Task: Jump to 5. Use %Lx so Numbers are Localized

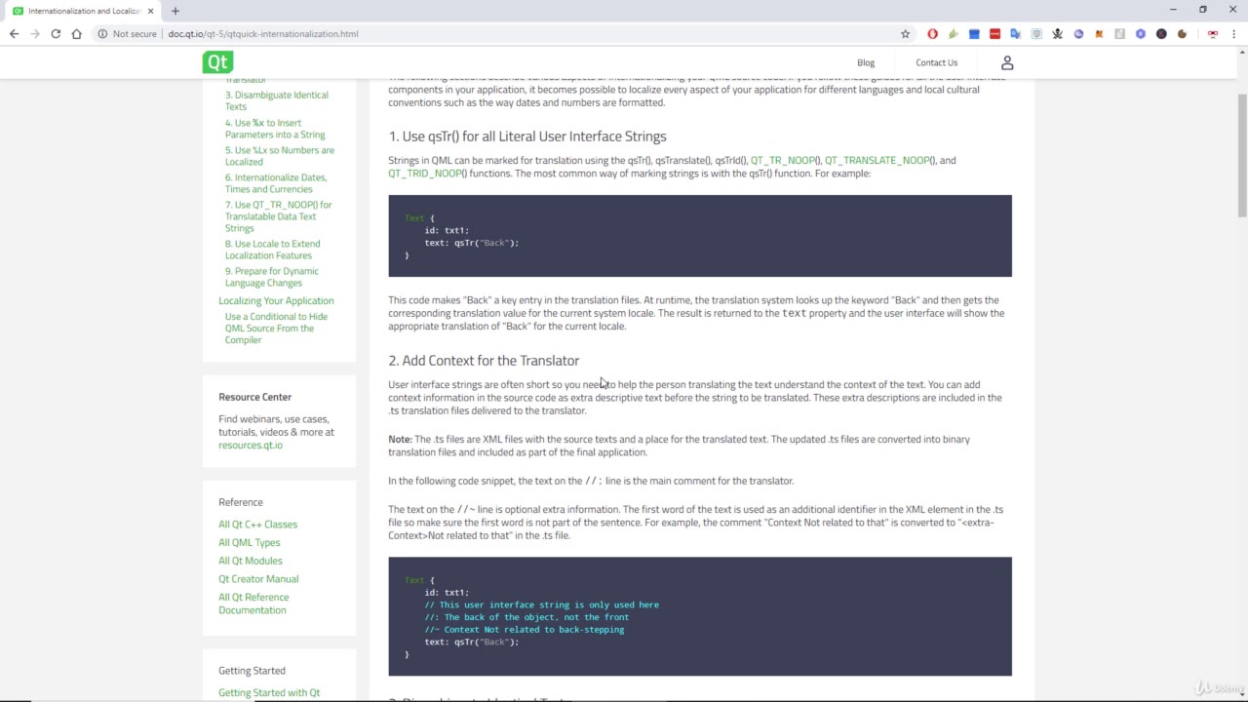Action: pyautogui.click(x=279, y=156)
